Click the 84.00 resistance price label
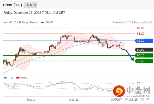 [x=140, y=28]
